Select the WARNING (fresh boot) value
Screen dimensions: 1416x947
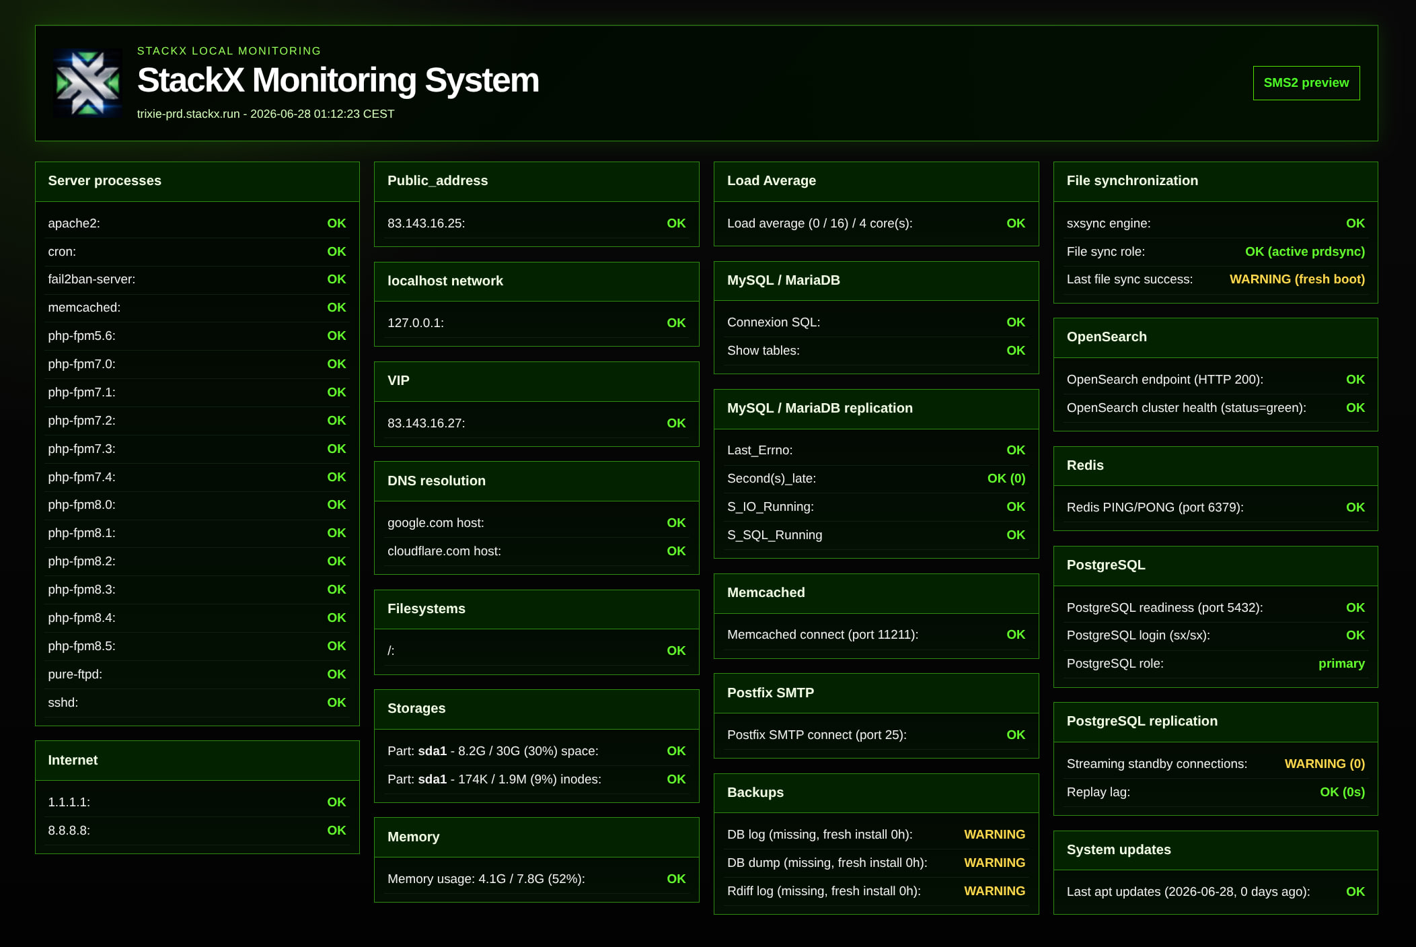(1297, 279)
